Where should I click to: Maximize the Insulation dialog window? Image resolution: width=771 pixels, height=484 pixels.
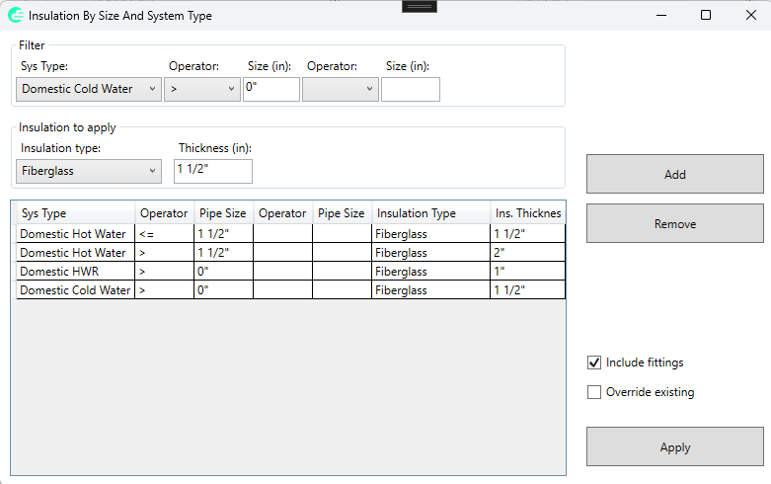coord(706,15)
